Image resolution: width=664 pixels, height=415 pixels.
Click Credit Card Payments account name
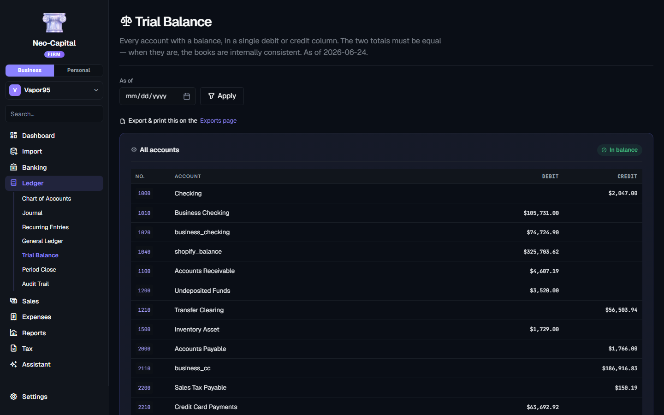[206, 407]
